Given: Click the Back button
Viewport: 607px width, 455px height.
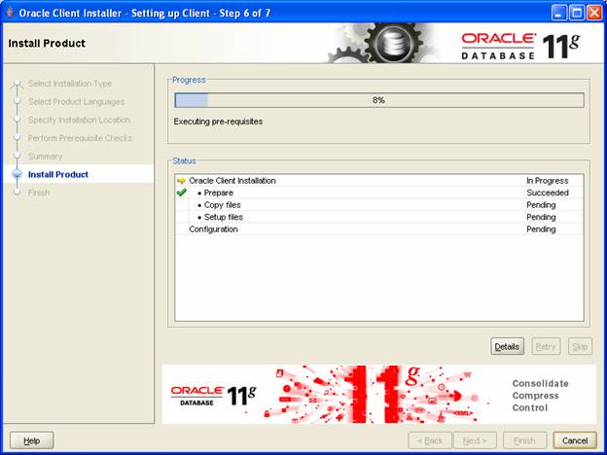Looking at the screenshot, I should click(x=430, y=440).
